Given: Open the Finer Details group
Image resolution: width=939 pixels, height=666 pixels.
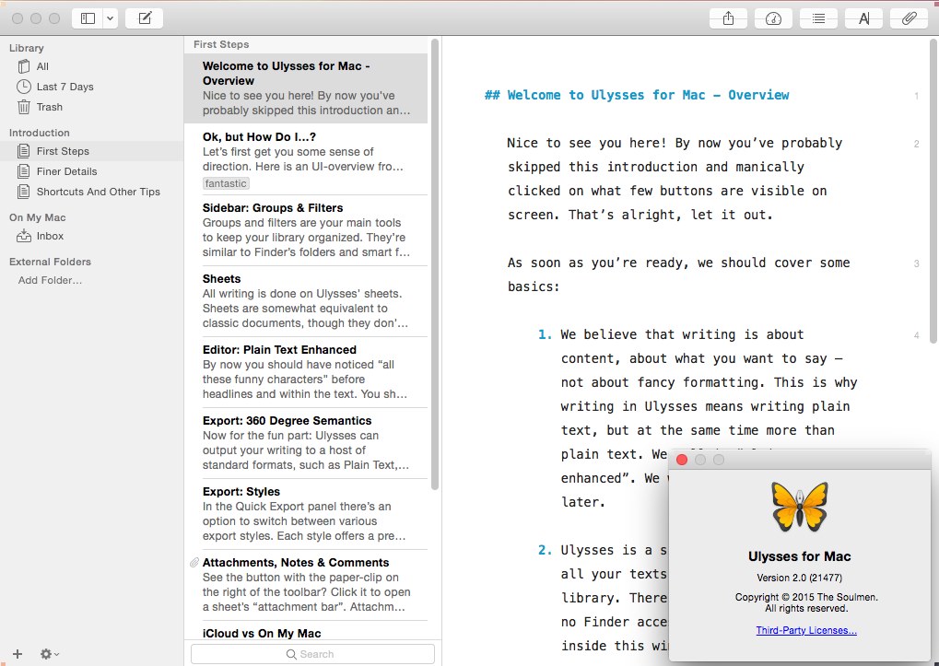Looking at the screenshot, I should [91, 171].
